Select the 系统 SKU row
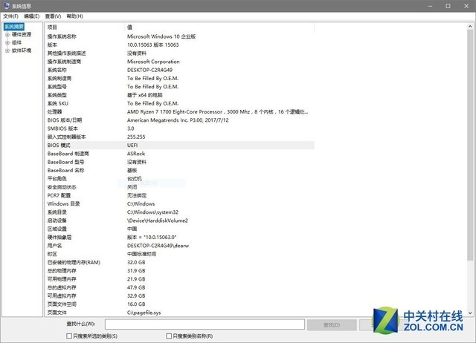Screen dimensions: 476x343 [180, 103]
